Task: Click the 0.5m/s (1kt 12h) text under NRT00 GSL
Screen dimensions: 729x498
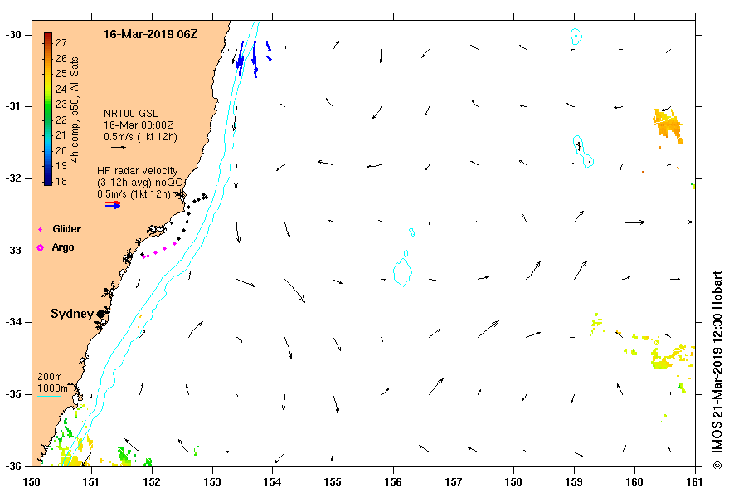Action: pos(140,137)
